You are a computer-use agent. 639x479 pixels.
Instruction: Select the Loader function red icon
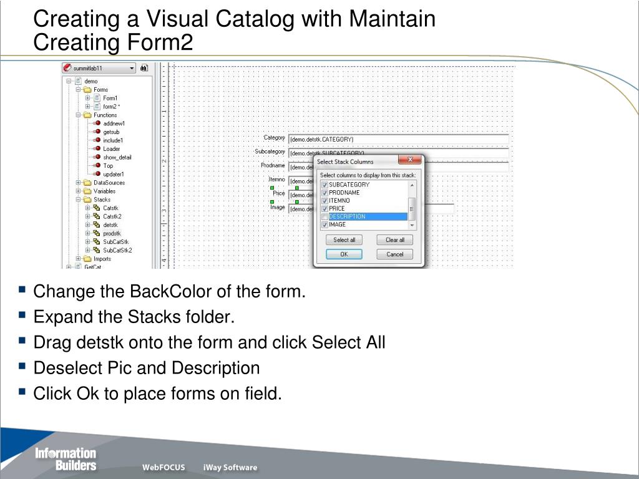97,148
